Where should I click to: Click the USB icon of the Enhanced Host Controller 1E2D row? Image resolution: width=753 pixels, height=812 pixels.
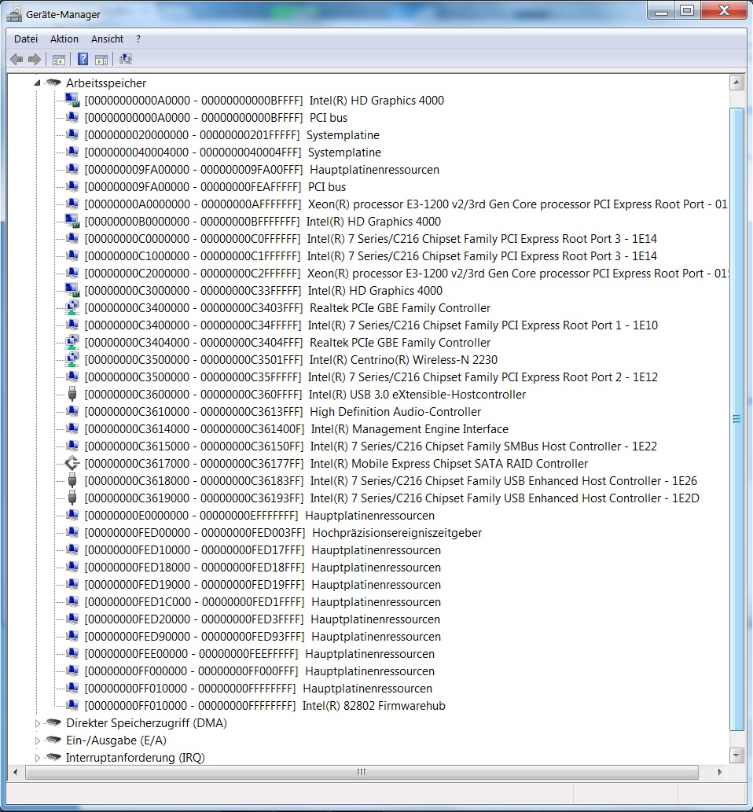(72, 498)
